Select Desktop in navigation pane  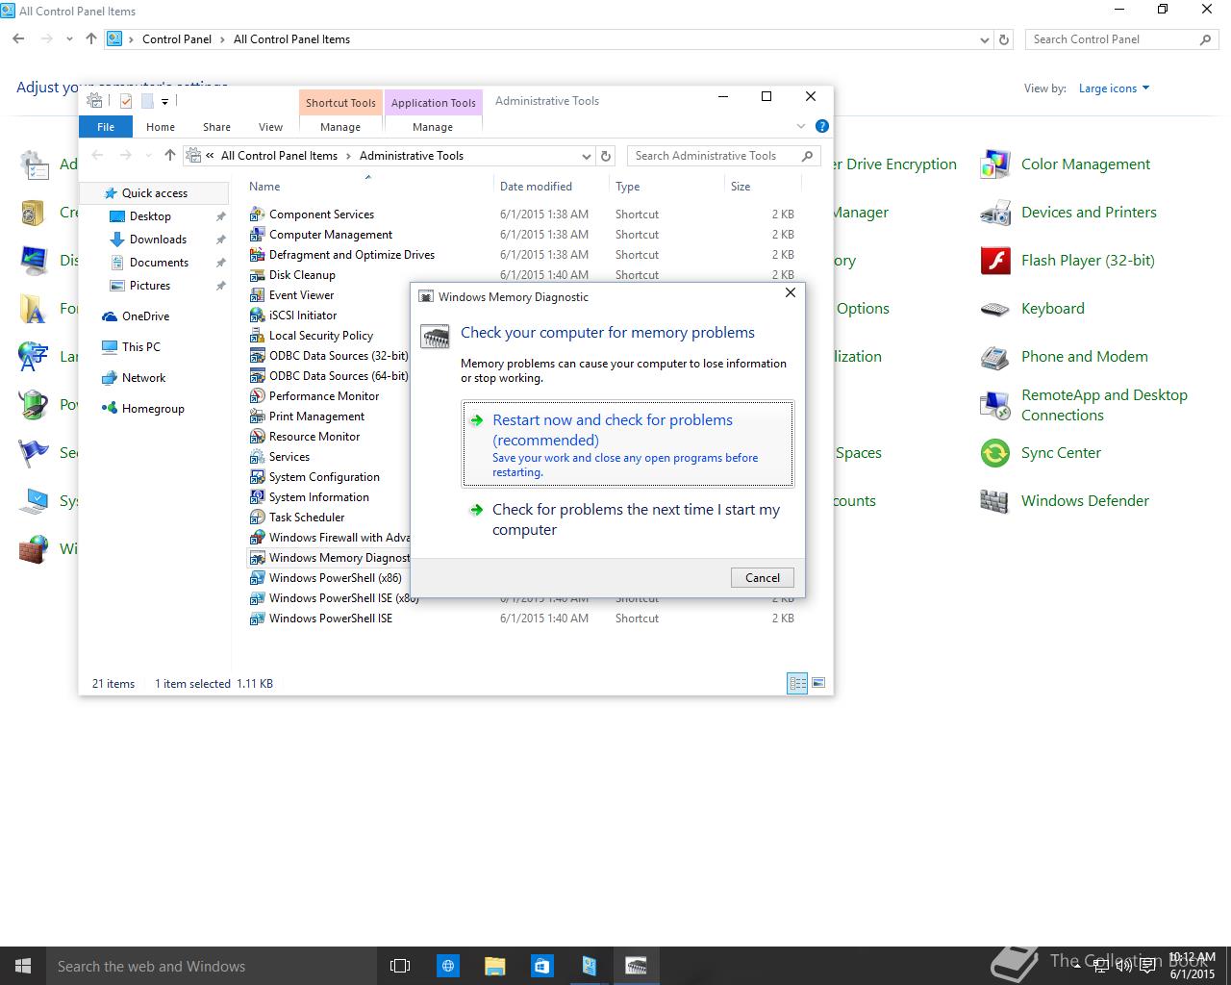point(150,216)
